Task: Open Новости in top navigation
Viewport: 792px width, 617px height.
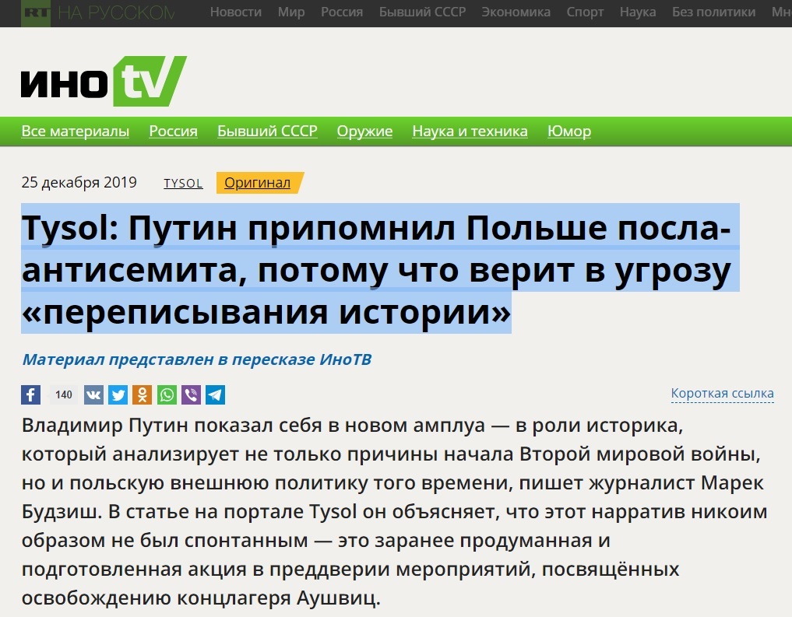Action: 236,12
